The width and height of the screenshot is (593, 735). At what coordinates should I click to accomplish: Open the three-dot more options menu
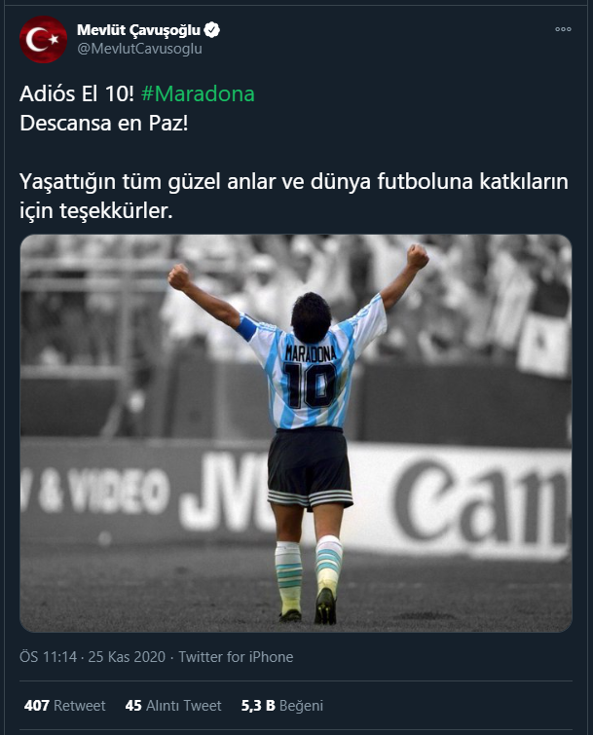click(x=563, y=29)
